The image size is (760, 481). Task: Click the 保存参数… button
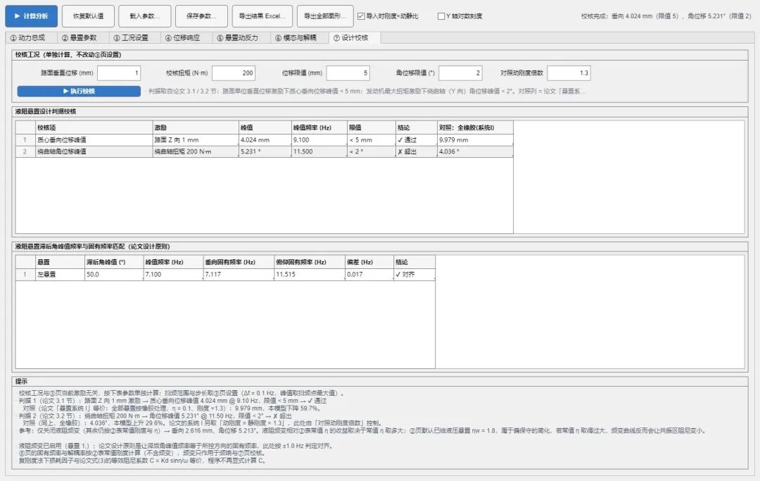coord(202,16)
